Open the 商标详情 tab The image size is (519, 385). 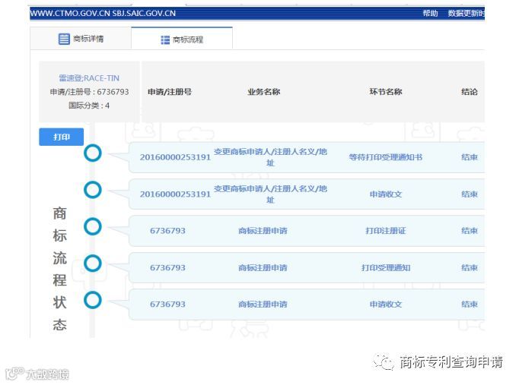pos(81,39)
